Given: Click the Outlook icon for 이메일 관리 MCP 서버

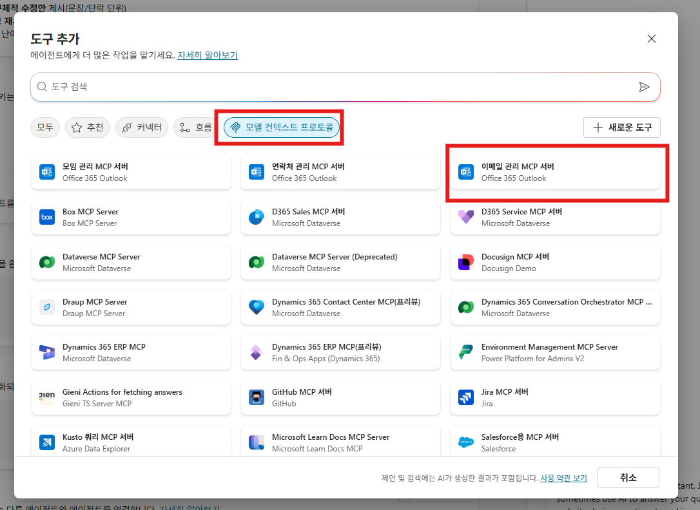Looking at the screenshot, I should tap(465, 172).
